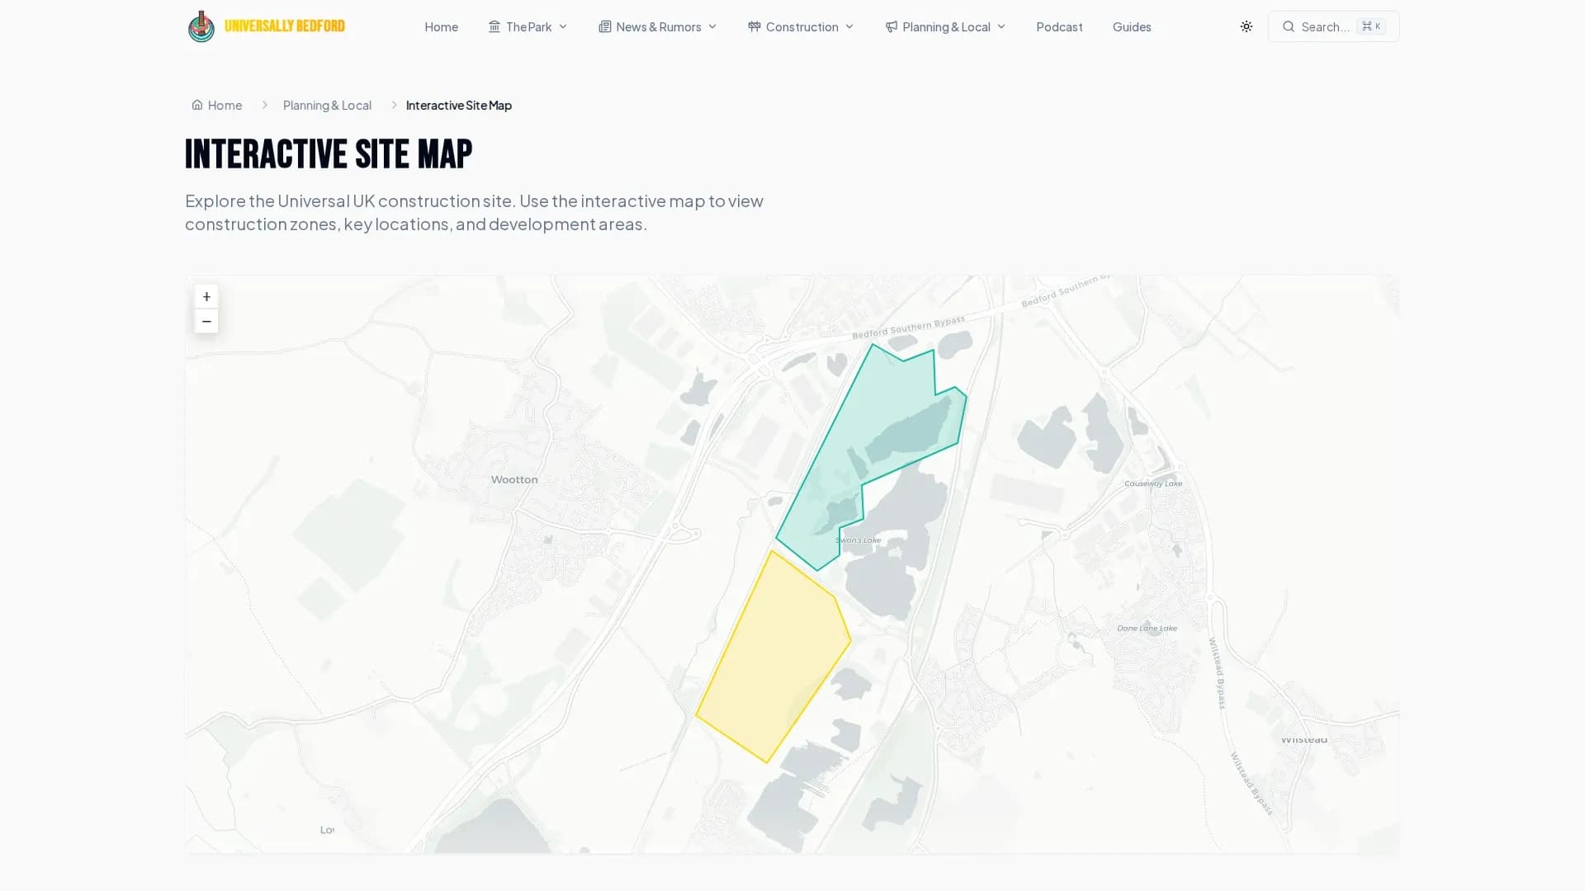Screen dimensions: 1585x891
Task: Open The Park menu
Action: click(528, 26)
